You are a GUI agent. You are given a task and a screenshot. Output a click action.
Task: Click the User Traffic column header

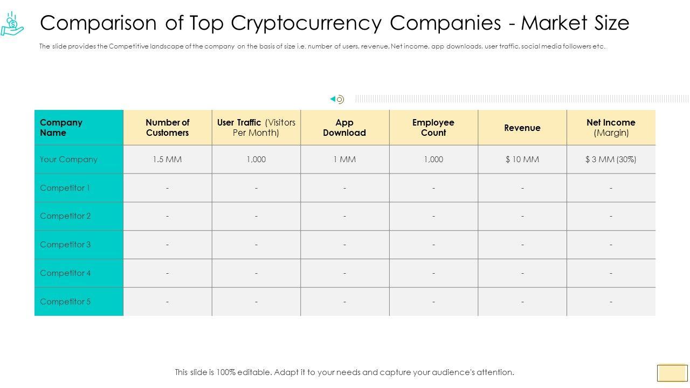coord(256,128)
